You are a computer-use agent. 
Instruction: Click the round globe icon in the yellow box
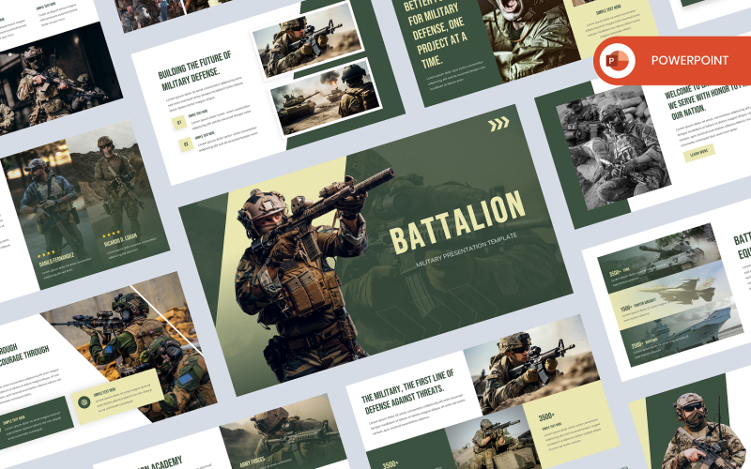pyautogui.click(x=84, y=401)
